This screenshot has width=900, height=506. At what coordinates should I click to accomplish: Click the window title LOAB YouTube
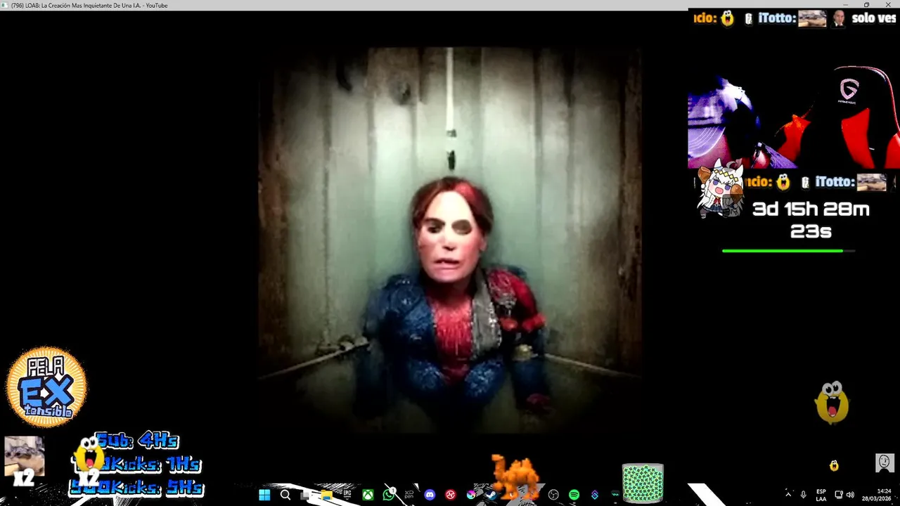[89, 6]
